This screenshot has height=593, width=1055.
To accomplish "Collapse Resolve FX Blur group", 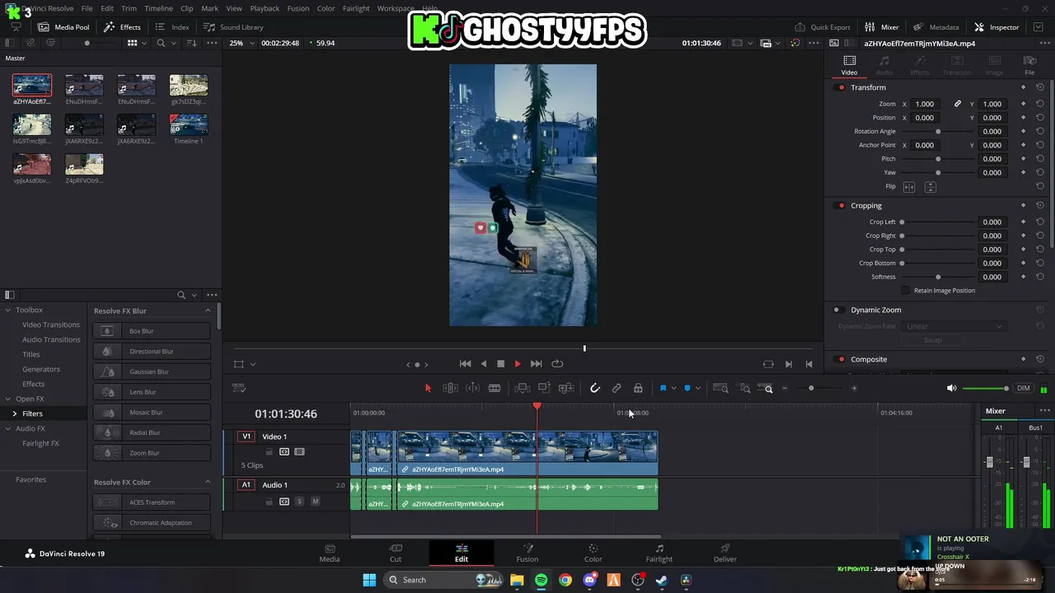I will click(x=208, y=311).
